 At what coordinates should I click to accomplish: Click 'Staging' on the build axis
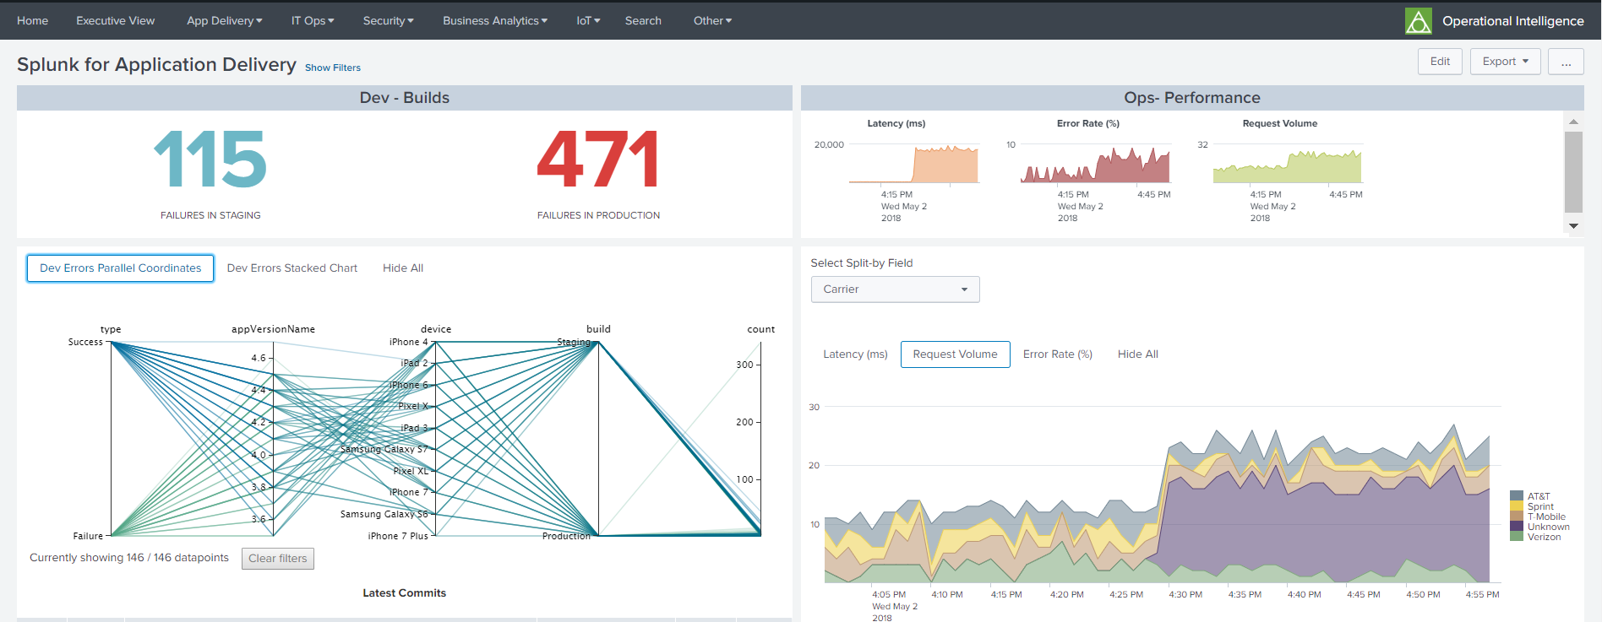pos(574,342)
